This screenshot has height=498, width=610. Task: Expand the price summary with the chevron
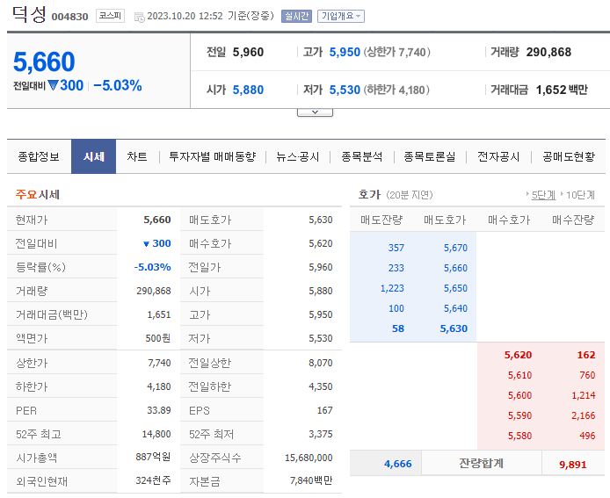point(316,112)
